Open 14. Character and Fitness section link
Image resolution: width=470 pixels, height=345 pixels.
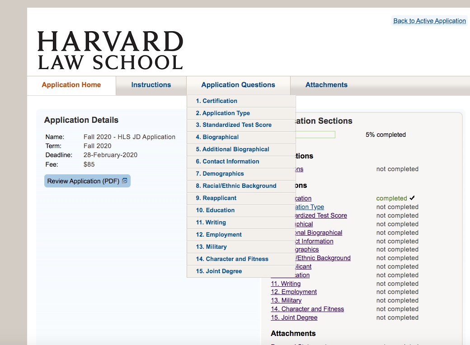[x=307, y=309]
